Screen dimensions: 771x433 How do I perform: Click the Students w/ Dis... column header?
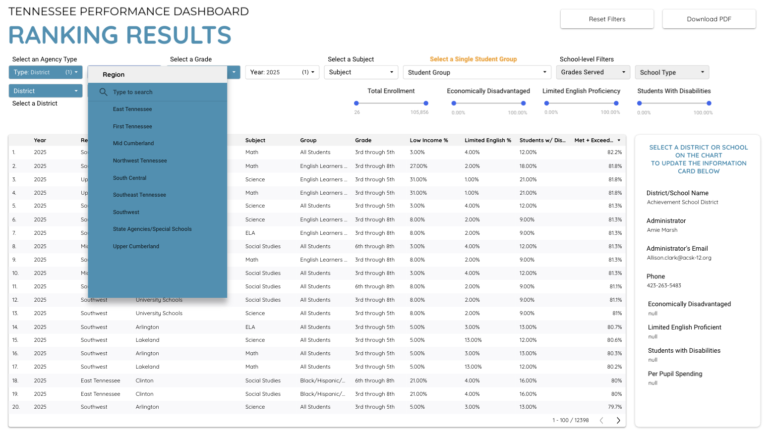click(542, 140)
